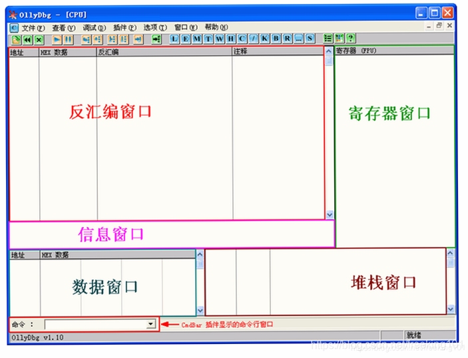Open the Log window (L) icon
Image resolution: width=468 pixels, height=358 pixels.
174,39
